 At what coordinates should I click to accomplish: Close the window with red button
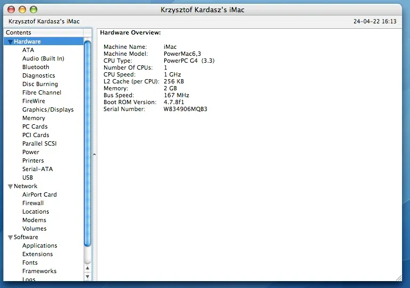pos(11,10)
